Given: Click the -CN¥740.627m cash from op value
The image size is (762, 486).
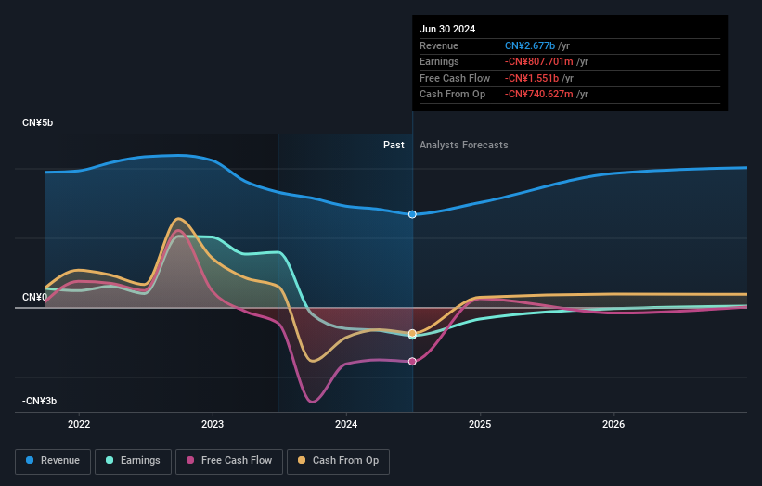Looking at the screenshot, I should coord(538,95).
